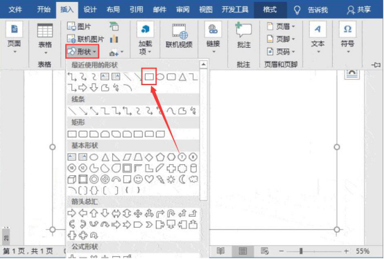Open the 表格 insert table dropdown
This screenshot has height=259, width=384.
pos(45,39)
